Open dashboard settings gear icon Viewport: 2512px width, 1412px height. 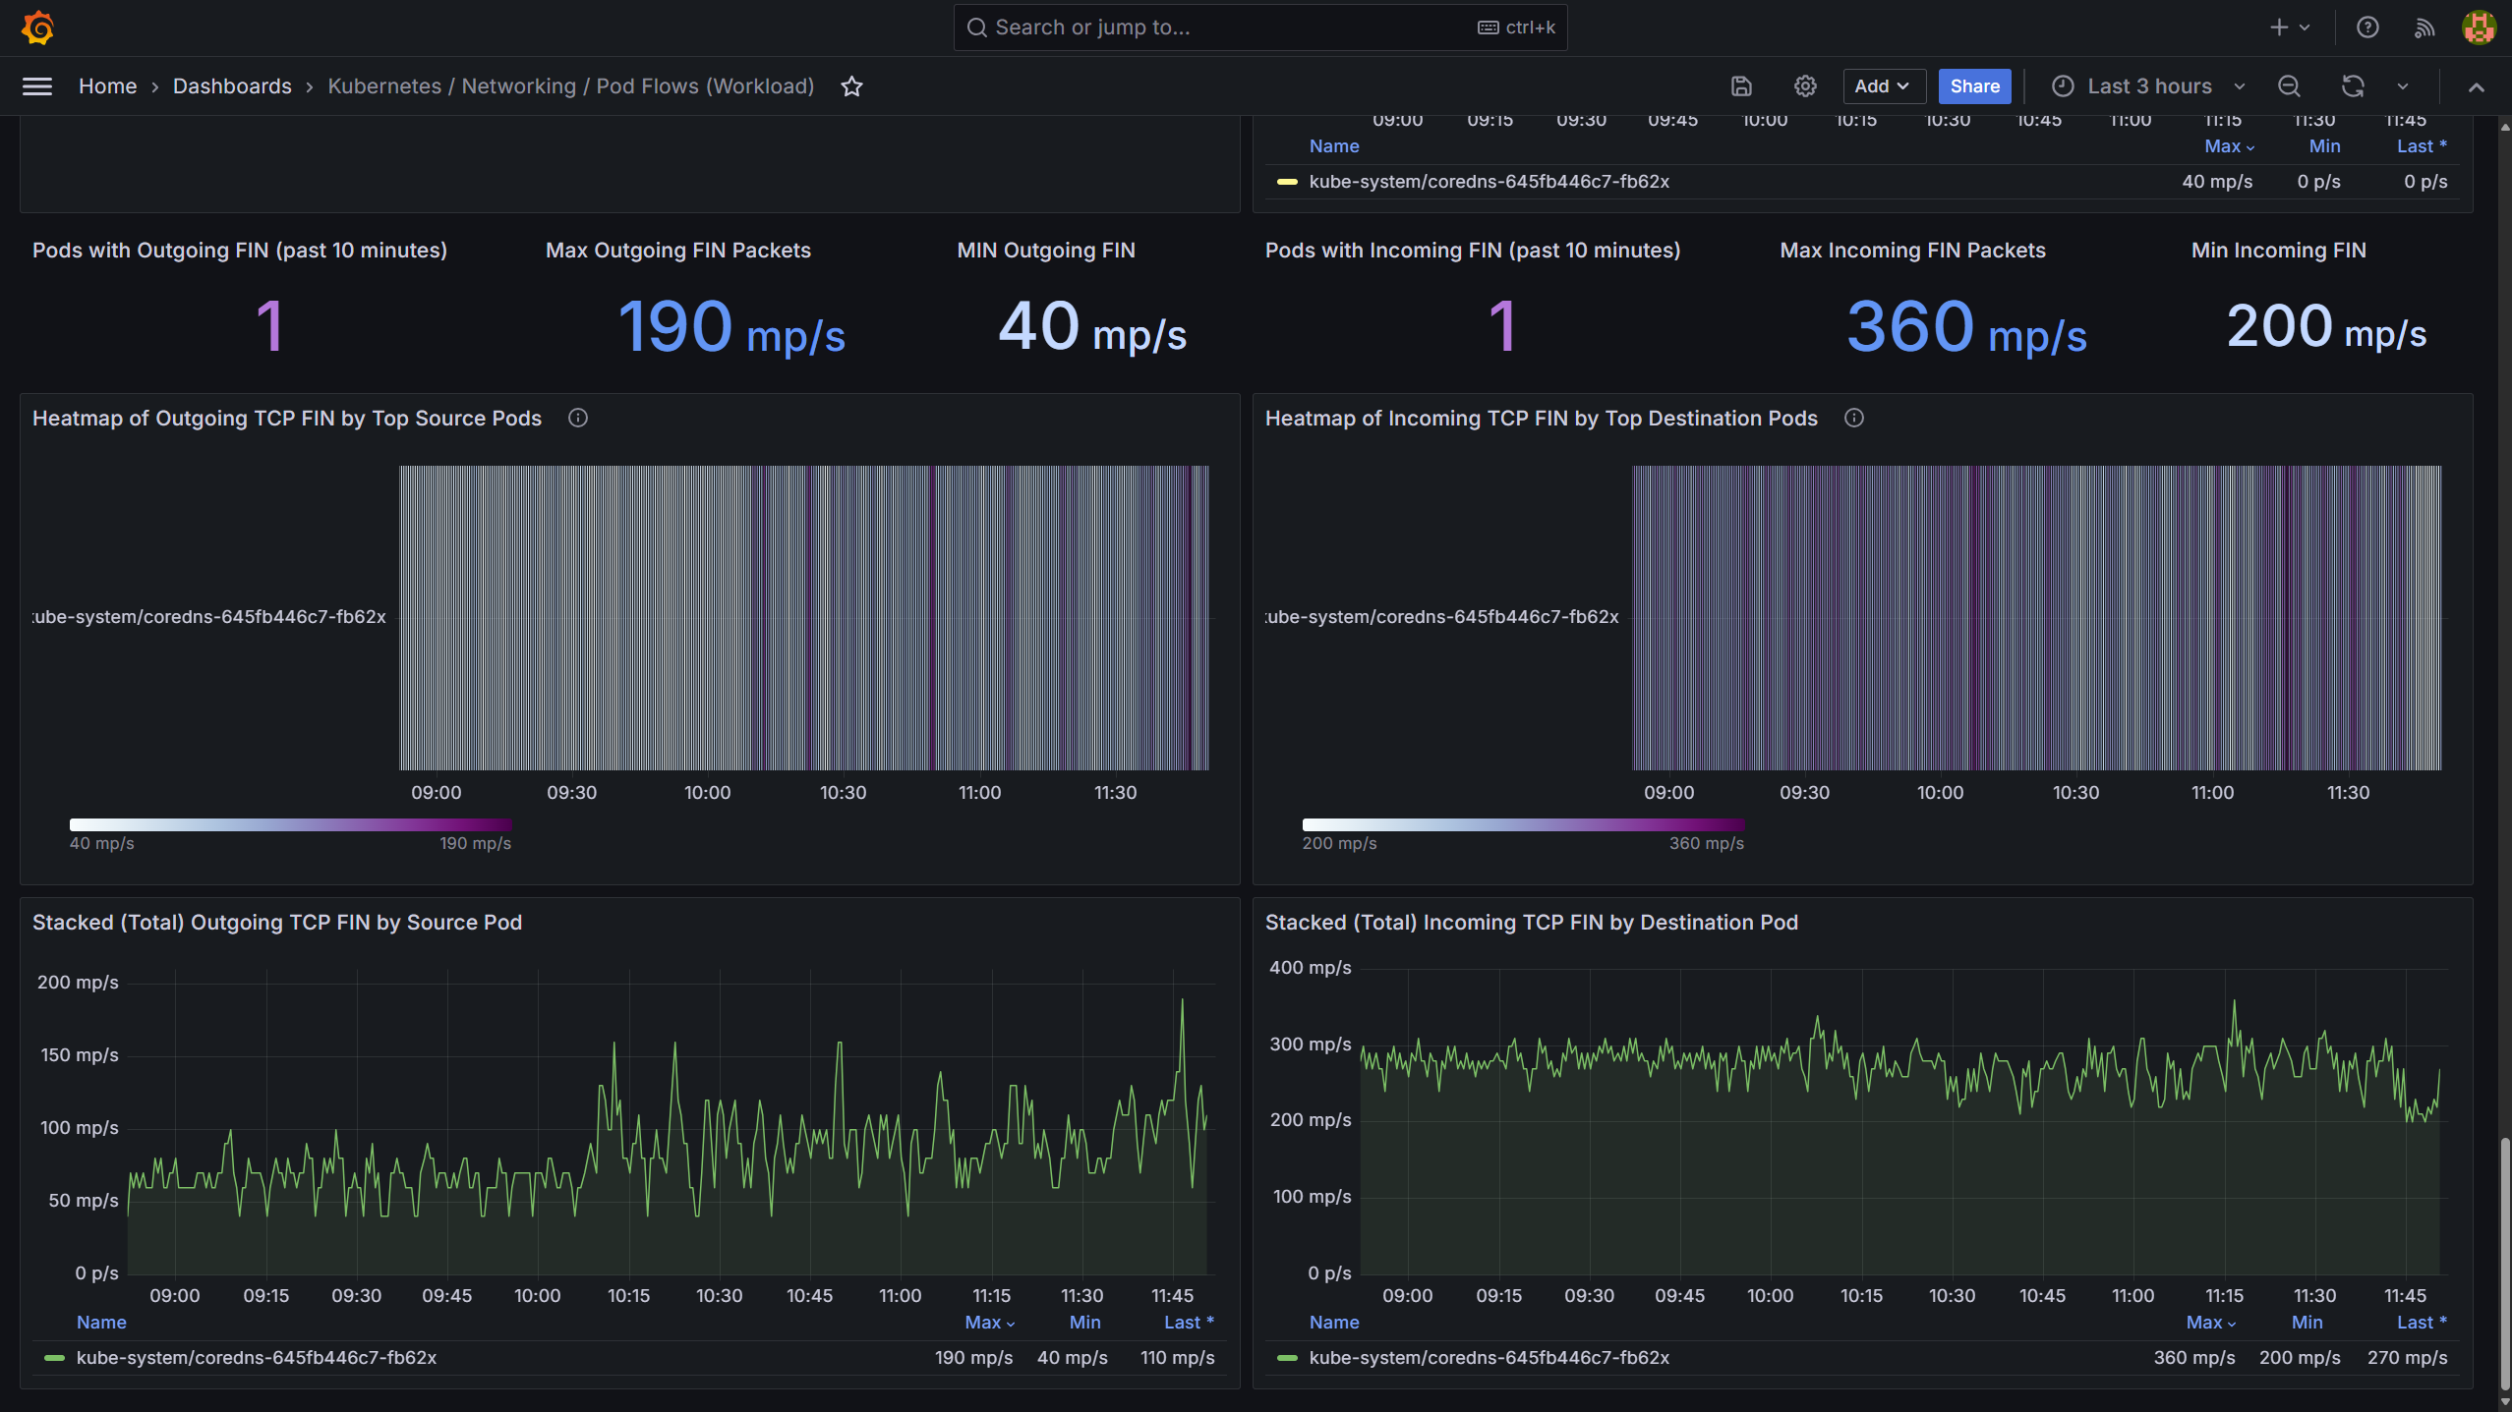pos(1804,86)
